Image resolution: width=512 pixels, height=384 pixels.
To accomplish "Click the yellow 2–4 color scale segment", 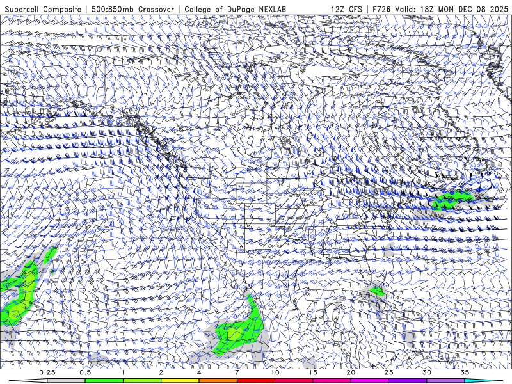I will (x=180, y=381).
